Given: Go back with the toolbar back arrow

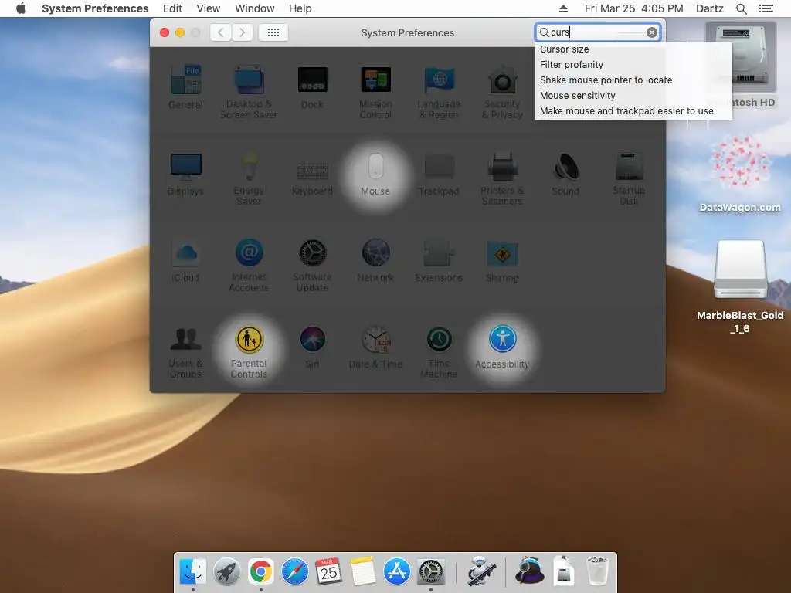Looking at the screenshot, I should coord(220,32).
